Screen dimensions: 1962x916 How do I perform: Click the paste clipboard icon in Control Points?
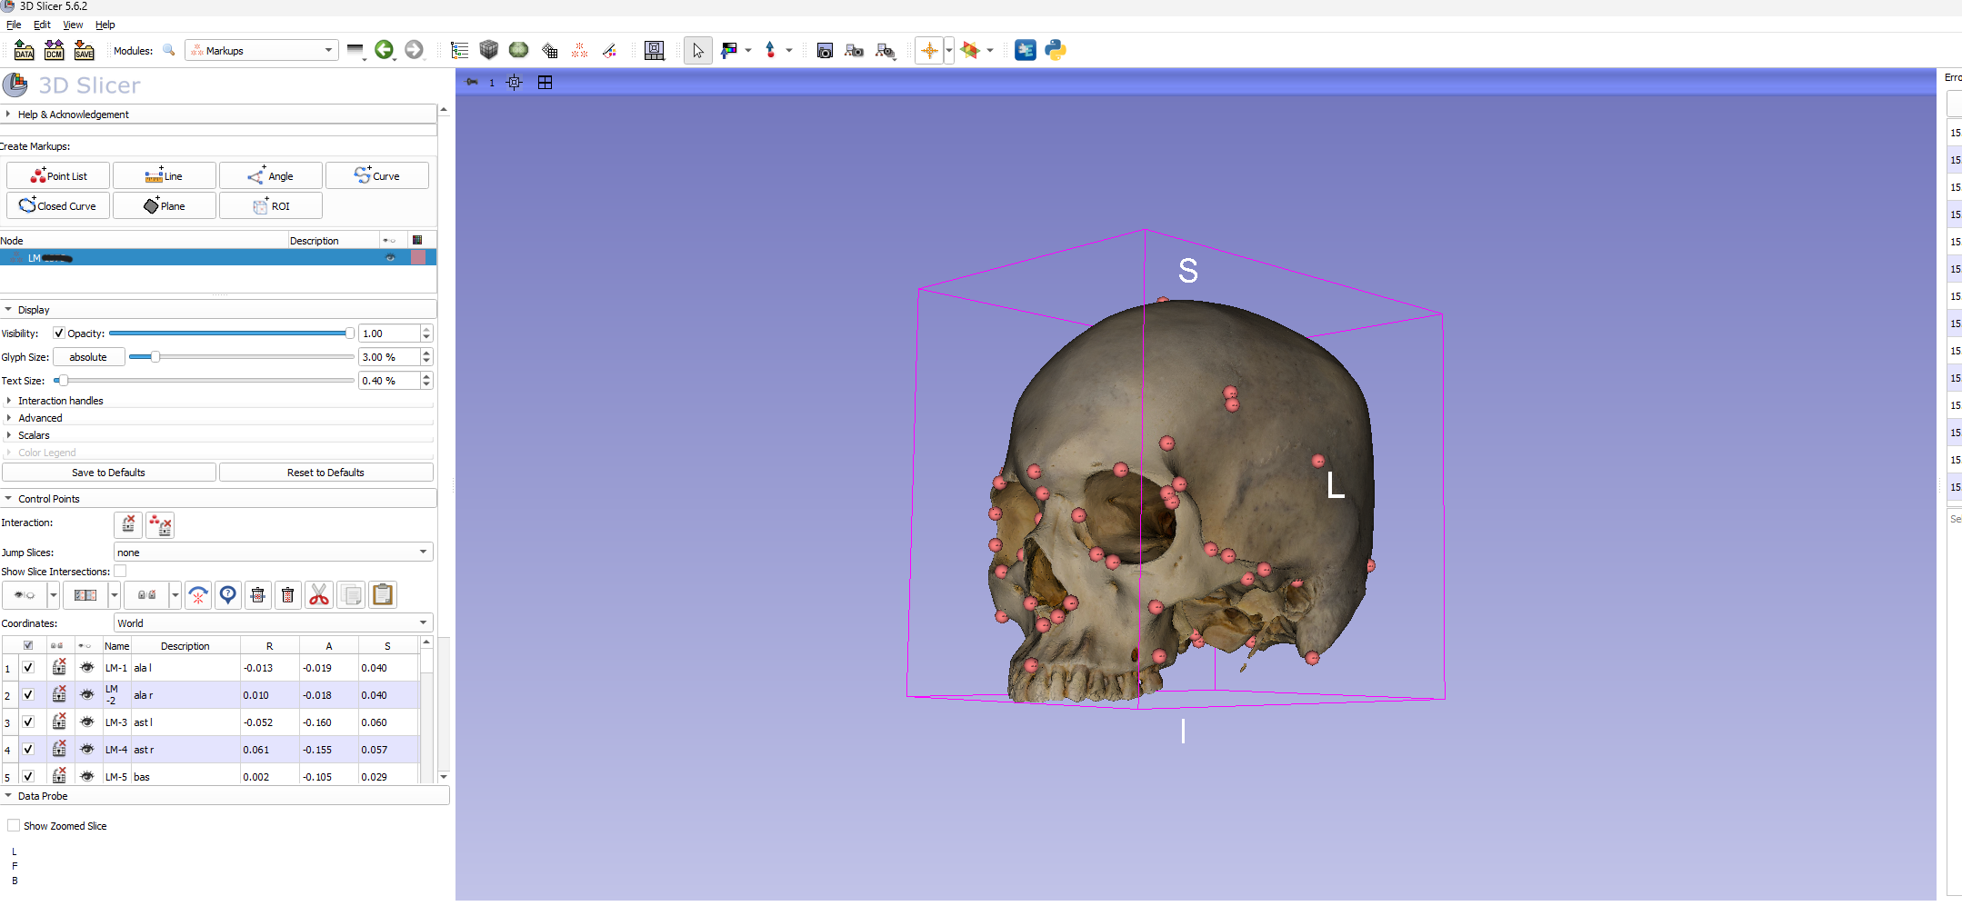383,595
